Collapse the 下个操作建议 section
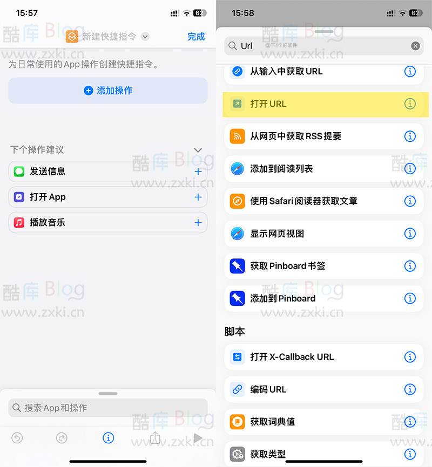Viewport: 432px width, 467px height. point(198,150)
